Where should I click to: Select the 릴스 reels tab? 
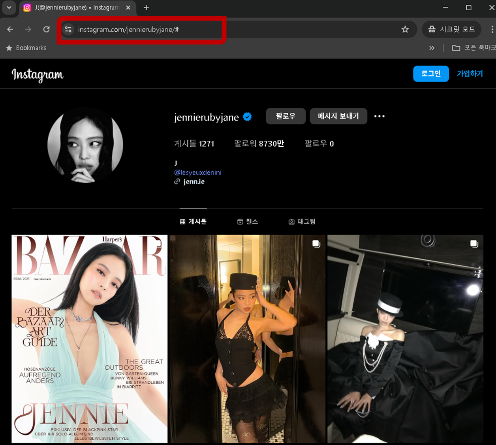tap(248, 222)
